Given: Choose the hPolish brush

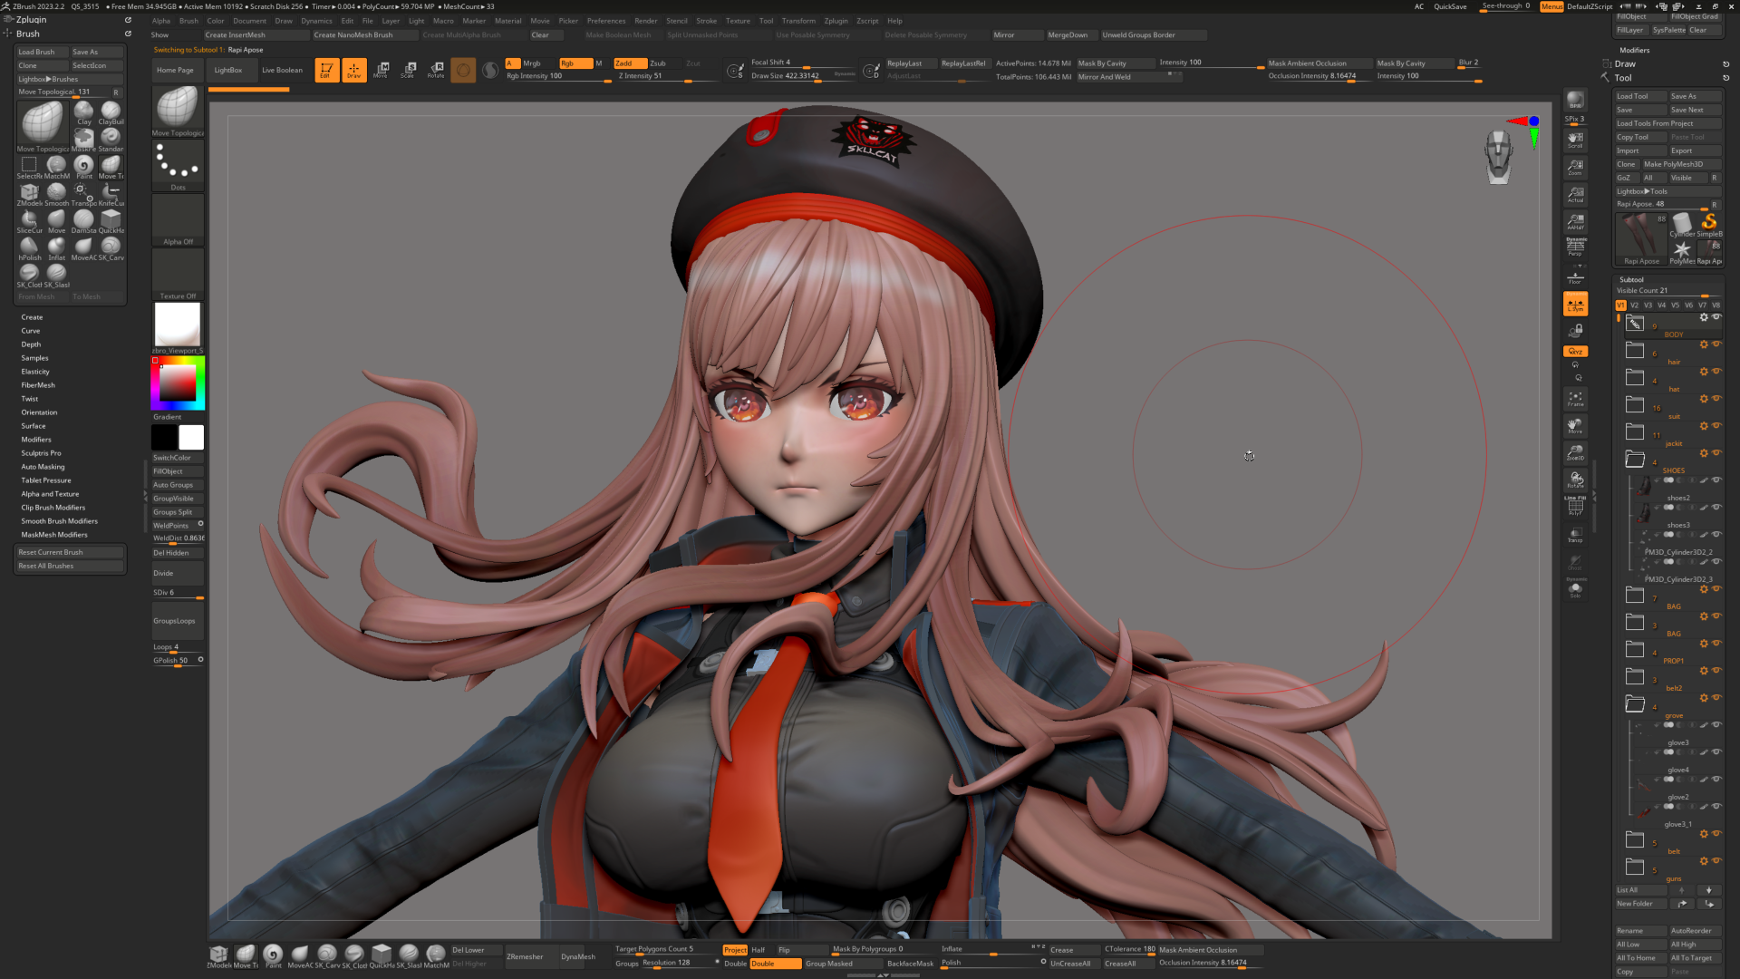Looking at the screenshot, I should click(29, 248).
